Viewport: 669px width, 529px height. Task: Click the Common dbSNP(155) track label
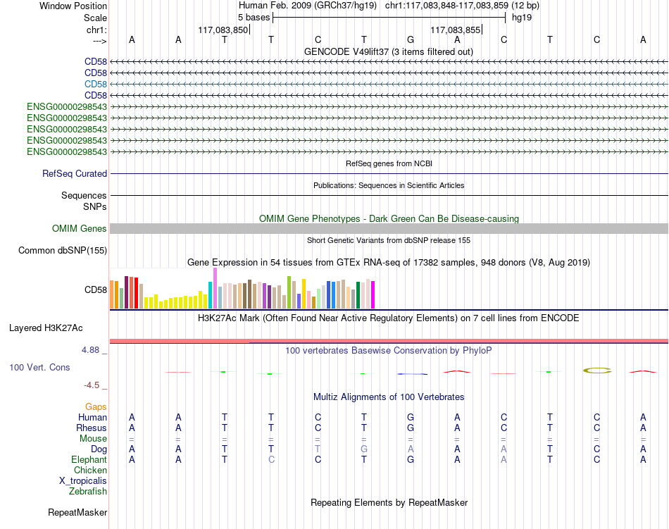[x=63, y=251]
